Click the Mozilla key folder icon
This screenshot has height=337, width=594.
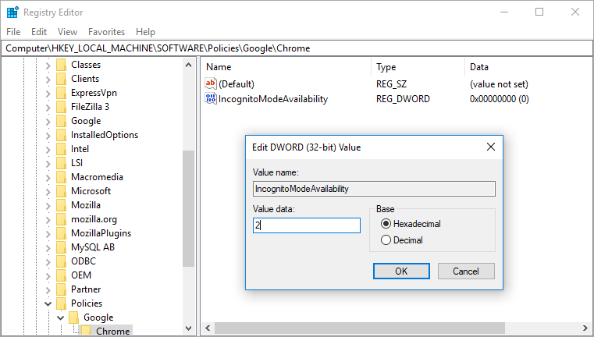pos(61,205)
